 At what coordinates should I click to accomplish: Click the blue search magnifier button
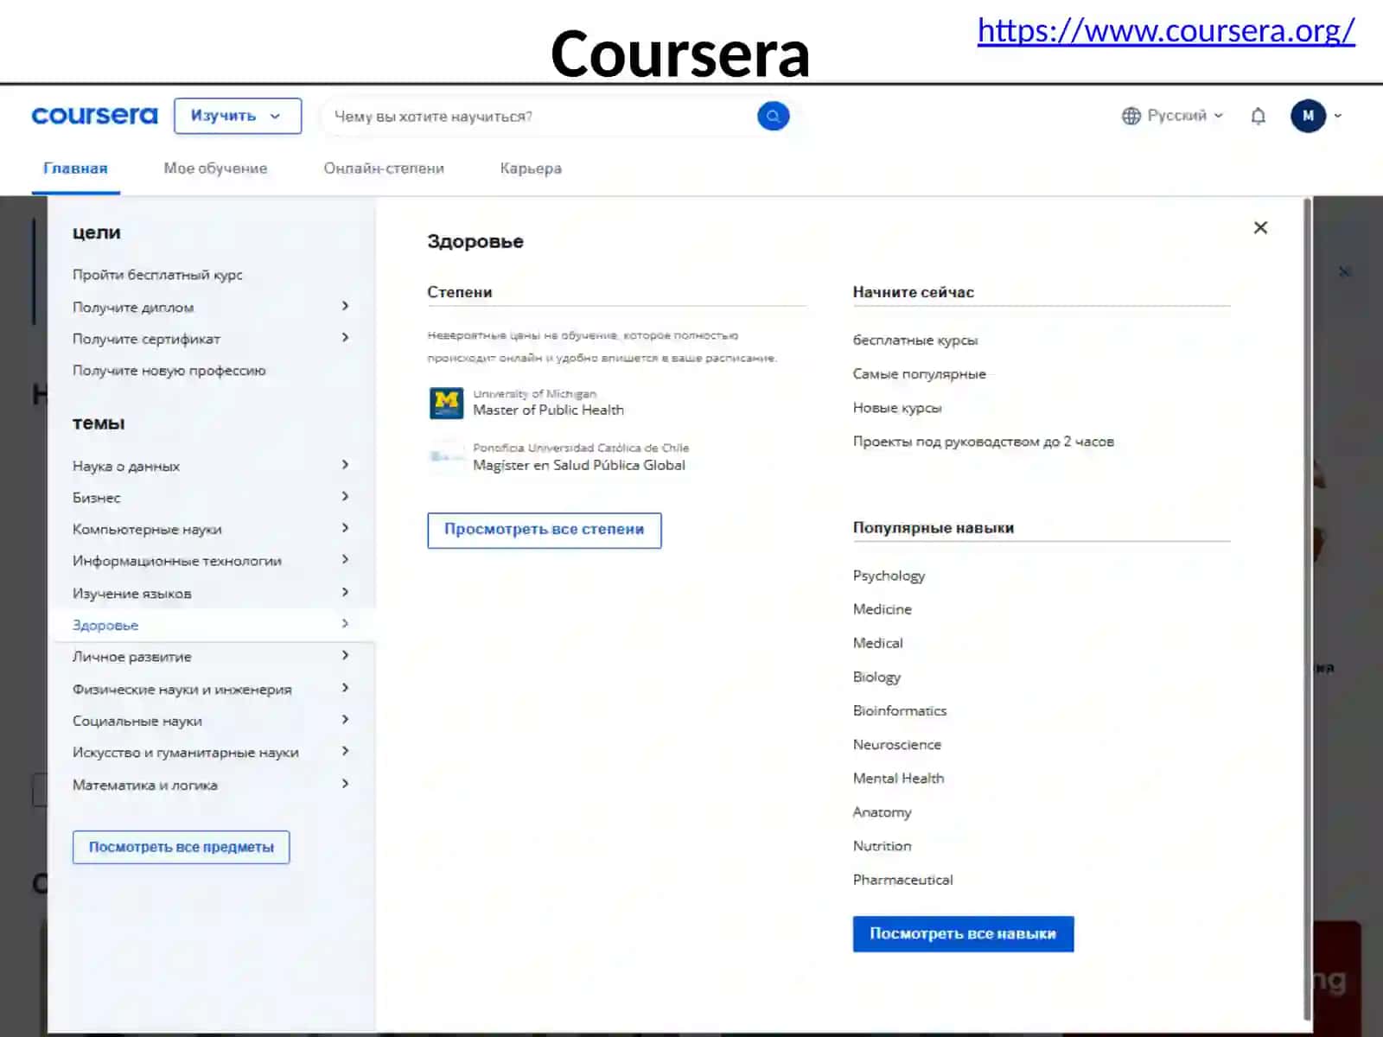pos(773,116)
